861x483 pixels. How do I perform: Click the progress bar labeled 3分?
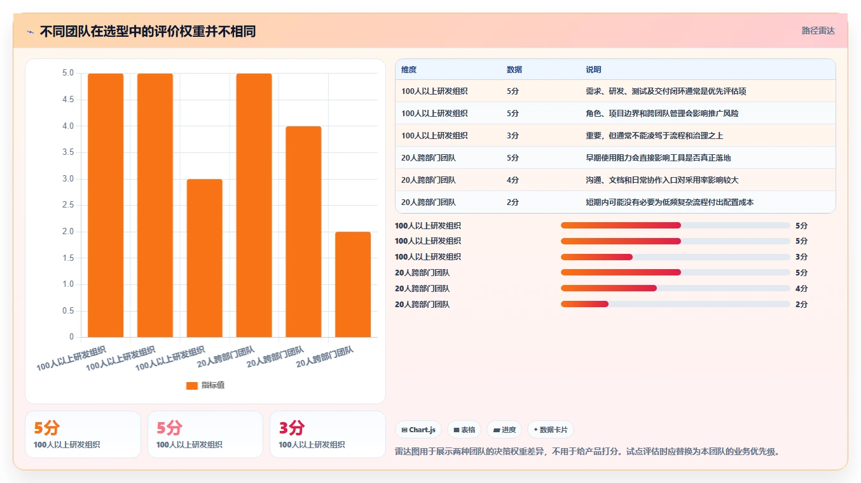[675, 257]
